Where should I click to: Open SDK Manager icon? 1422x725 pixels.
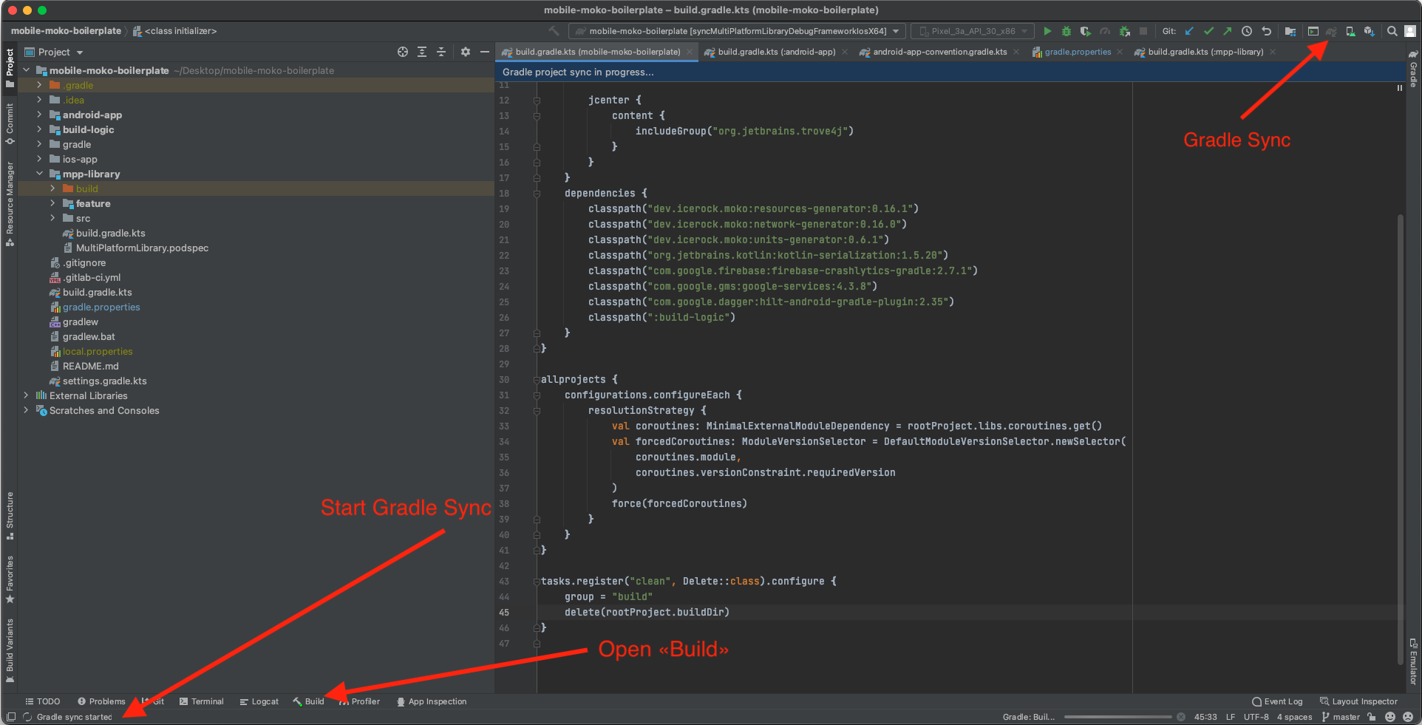click(1369, 31)
